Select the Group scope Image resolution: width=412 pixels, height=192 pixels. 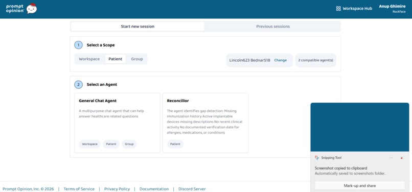(x=137, y=59)
